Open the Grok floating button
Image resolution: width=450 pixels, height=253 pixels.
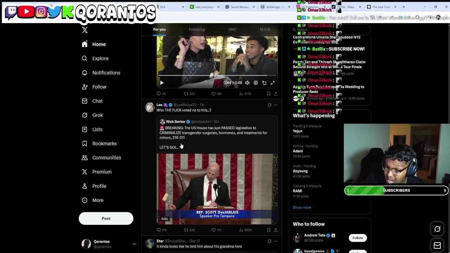pos(437,229)
